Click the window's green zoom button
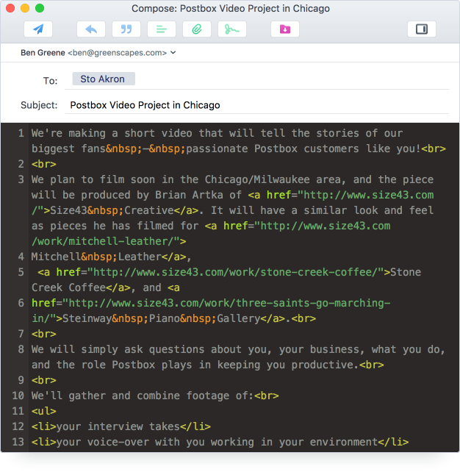This screenshot has height=472, width=460. coord(40,8)
